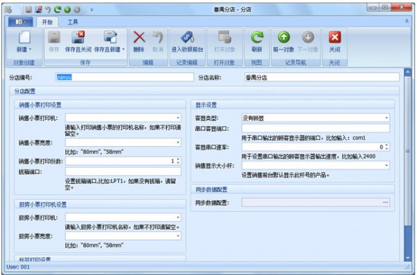
Task: Open quick access toolbar customize arrow
Action: [x=92, y=10]
